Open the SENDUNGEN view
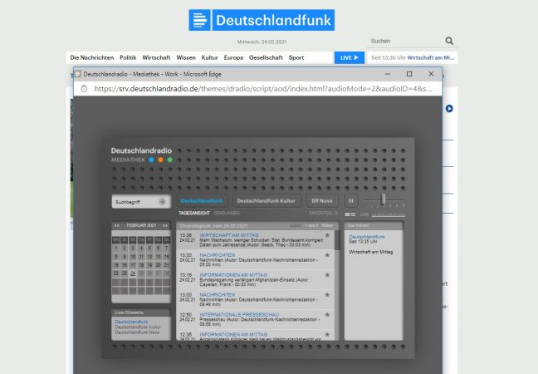 227,214
